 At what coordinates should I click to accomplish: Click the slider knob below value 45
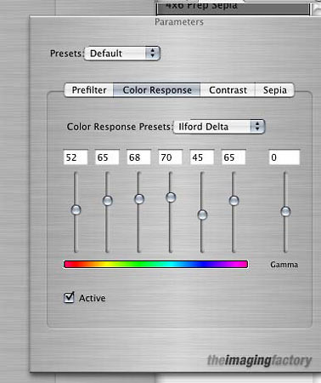(x=202, y=214)
